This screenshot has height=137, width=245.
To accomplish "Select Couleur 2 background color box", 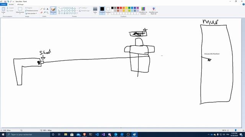I will coord(108,11).
